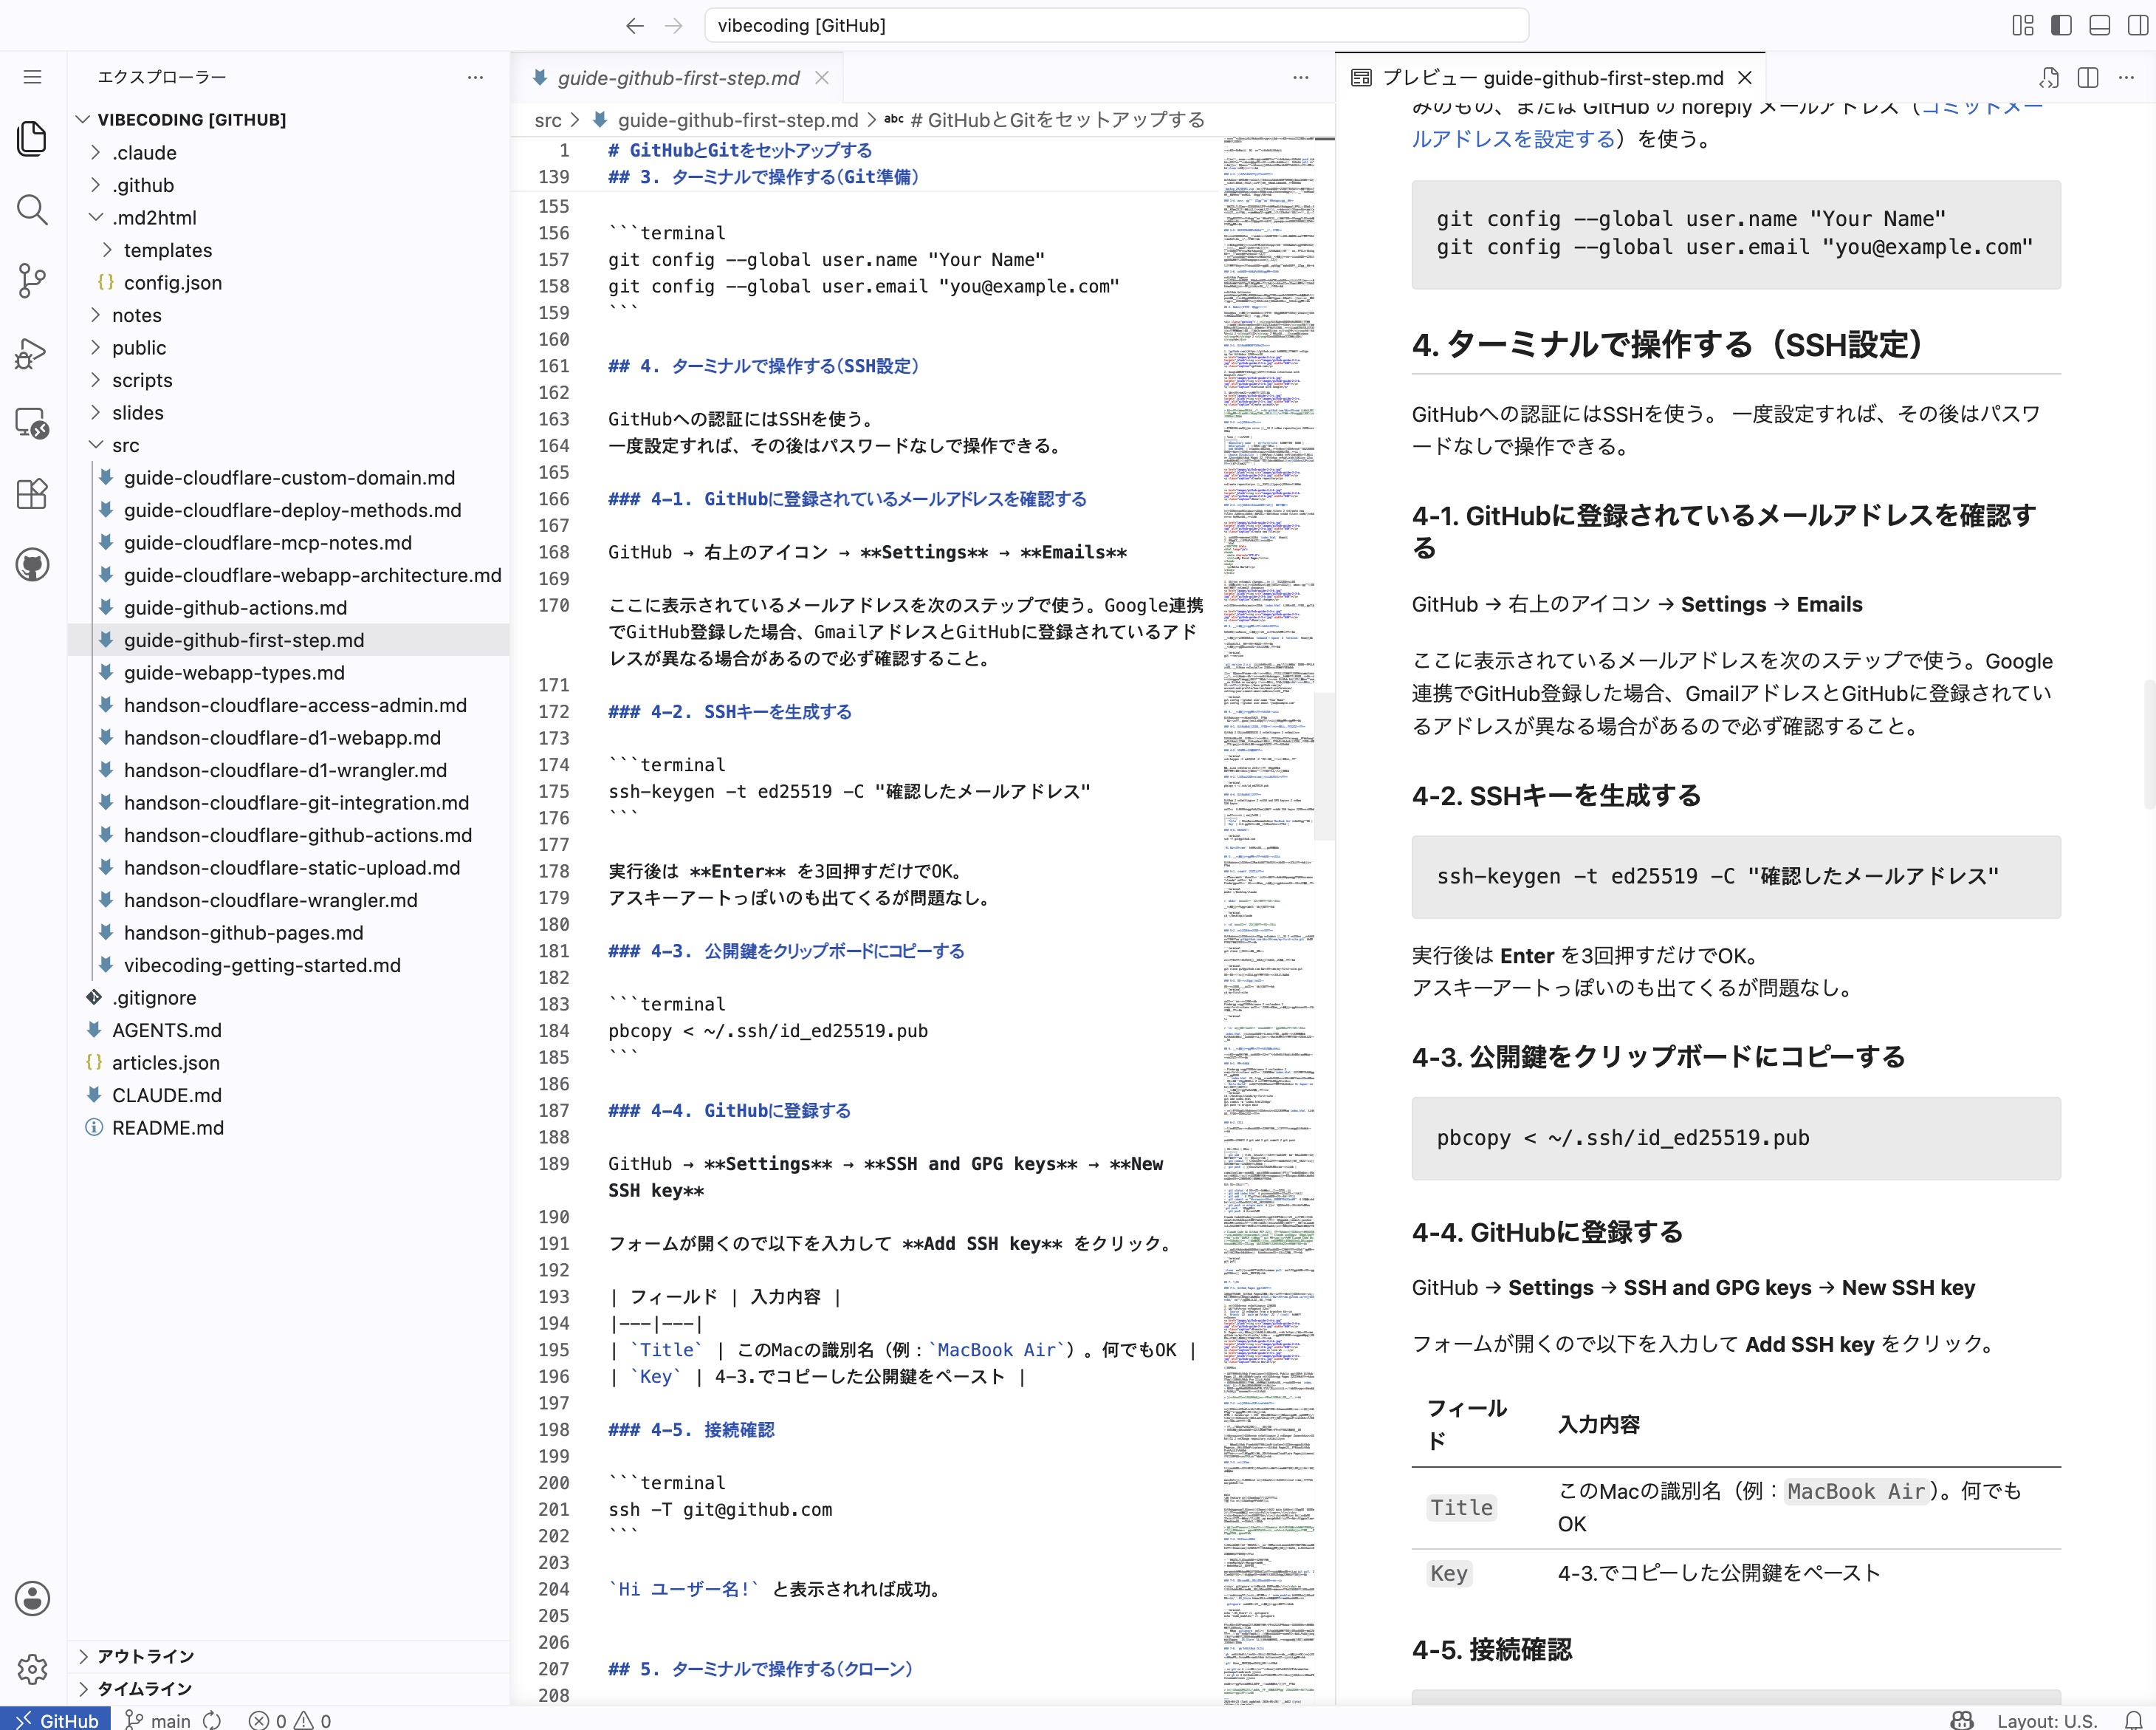2156x1730 pixels.
Task: Click the vibecoding [GitHub] command center field
Action: 1116,25
